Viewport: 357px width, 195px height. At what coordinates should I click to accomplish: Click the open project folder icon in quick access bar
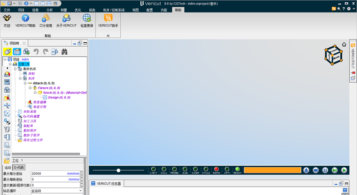3,4
